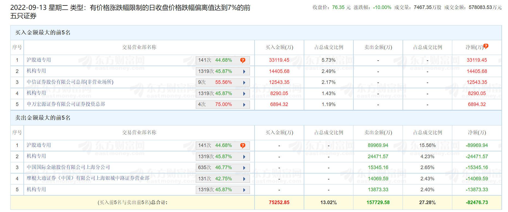
Task: Open 摩根大通证券上海银城中路证券营业部 link
Action: [88, 178]
